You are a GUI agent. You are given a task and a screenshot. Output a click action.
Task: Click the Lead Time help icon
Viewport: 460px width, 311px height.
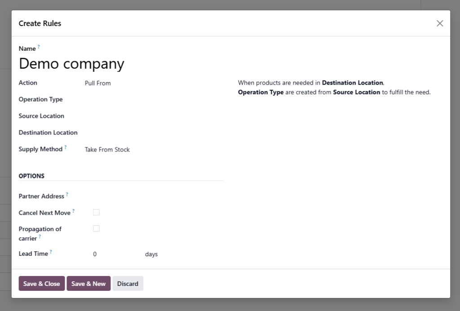(51, 252)
